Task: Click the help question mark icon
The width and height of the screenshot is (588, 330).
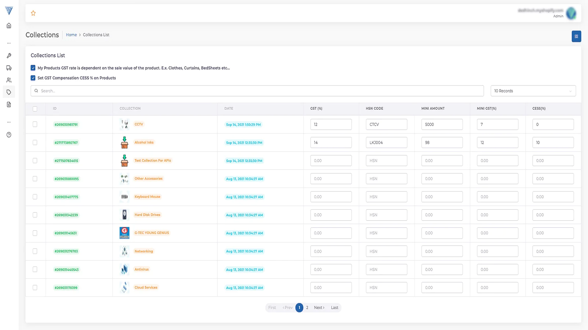Action: [x=9, y=135]
